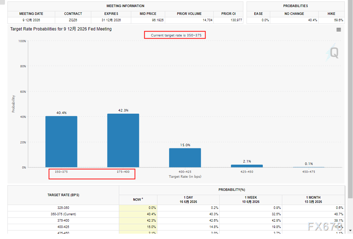Viewport: 353px width, 239px height.
Task: Click the HIKE probability value 59.6%
Action: point(338,20)
